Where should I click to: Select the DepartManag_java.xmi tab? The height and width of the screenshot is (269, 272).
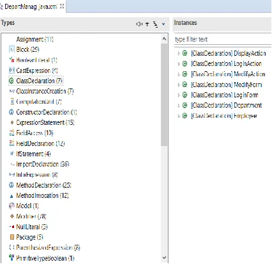point(31,6)
